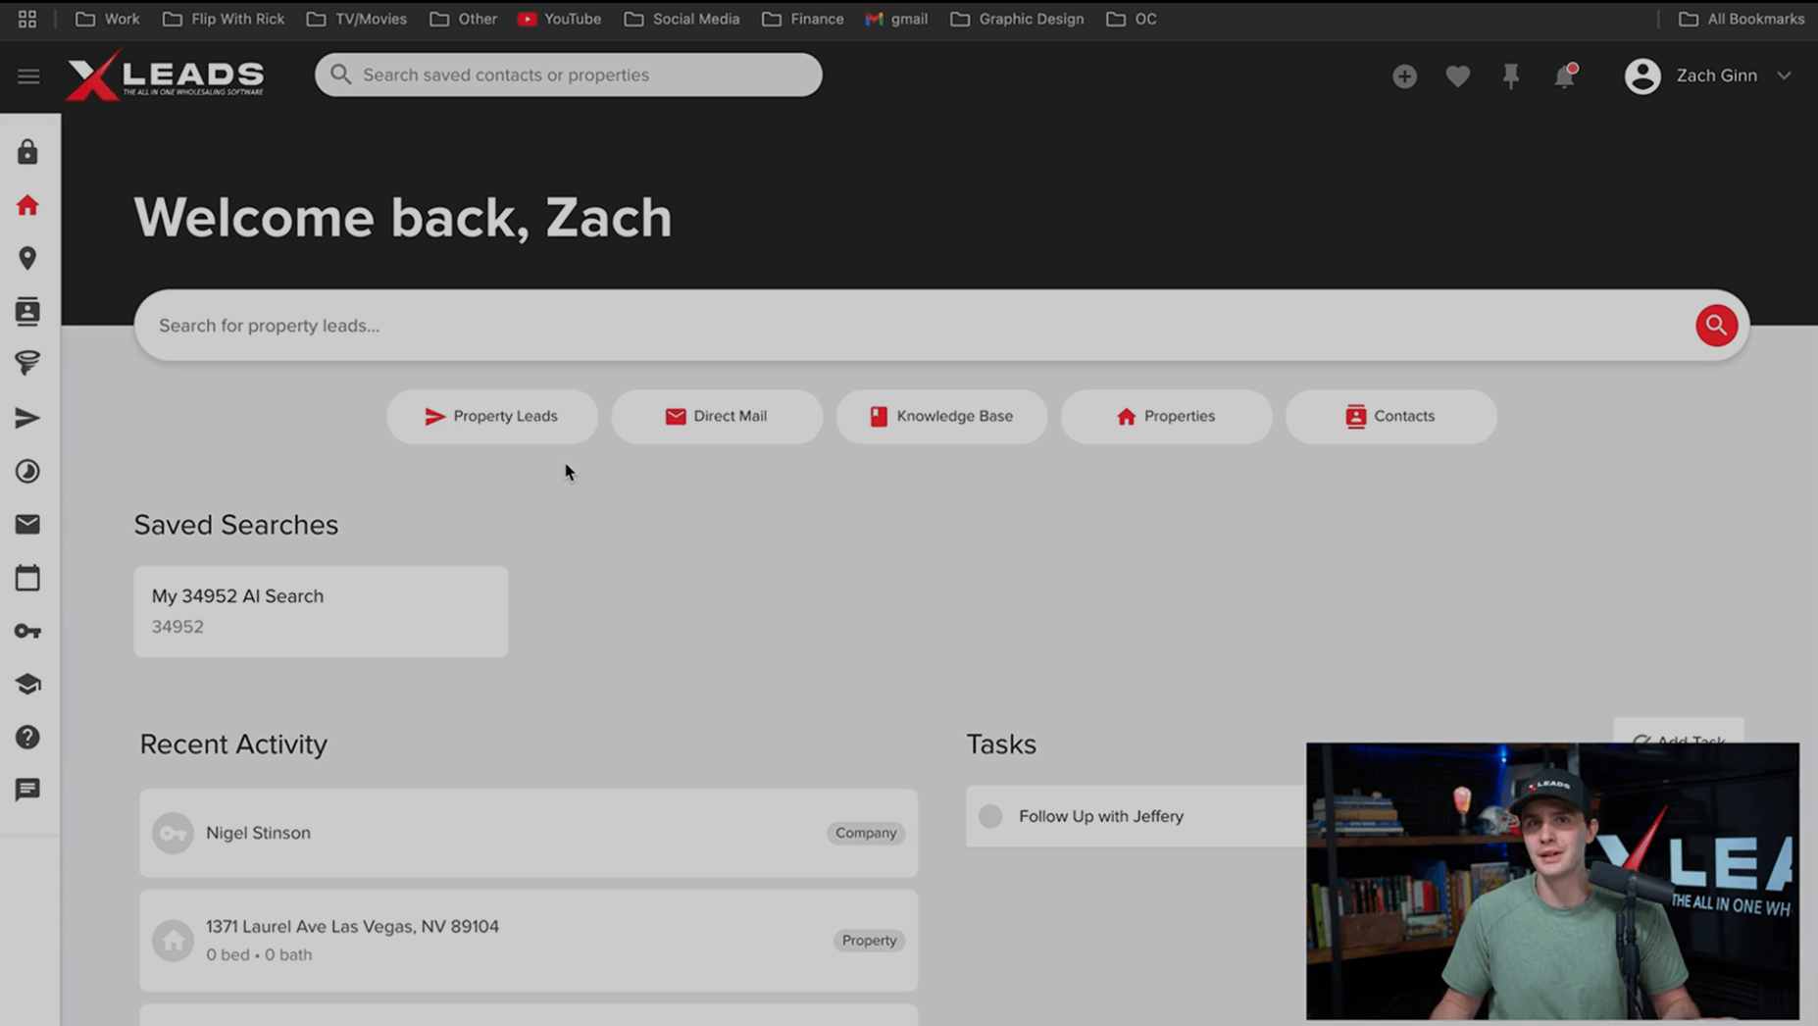The height and width of the screenshot is (1026, 1818).
Task: Open the help question mark icon
Action: tap(27, 737)
